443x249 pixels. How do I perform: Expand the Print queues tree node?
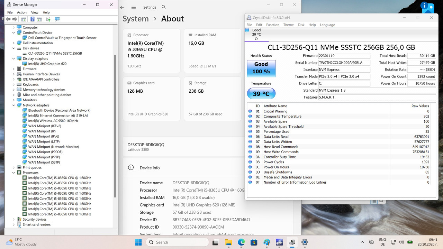[x=14, y=167]
